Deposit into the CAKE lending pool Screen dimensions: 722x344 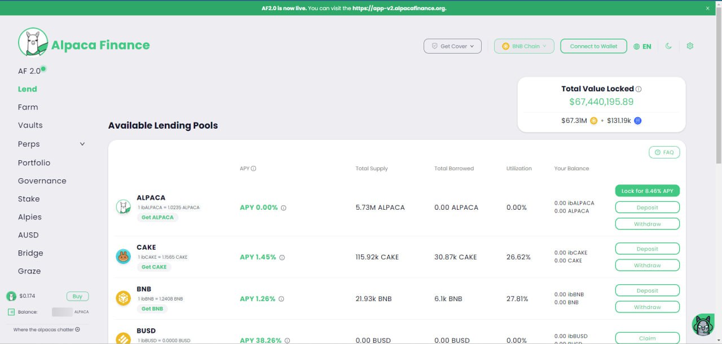647,249
